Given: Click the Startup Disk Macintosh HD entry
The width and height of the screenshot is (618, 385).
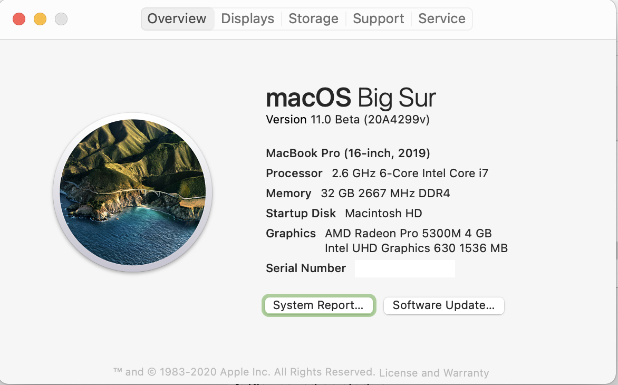Looking at the screenshot, I should (344, 214).
